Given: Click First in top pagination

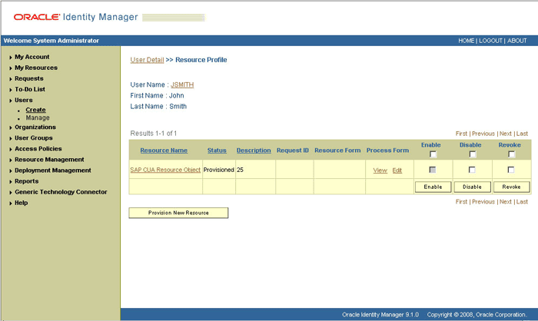Looking at the screenshot, I should [461, 134].
